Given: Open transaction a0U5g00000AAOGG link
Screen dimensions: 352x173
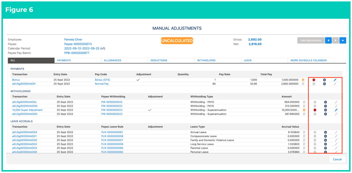Looking at the screenshot, I should tap(25, 114).
